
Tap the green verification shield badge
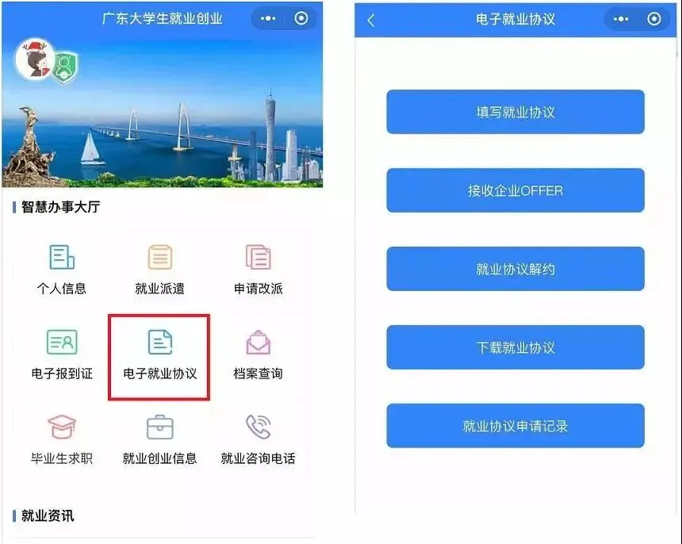(65, 67)
